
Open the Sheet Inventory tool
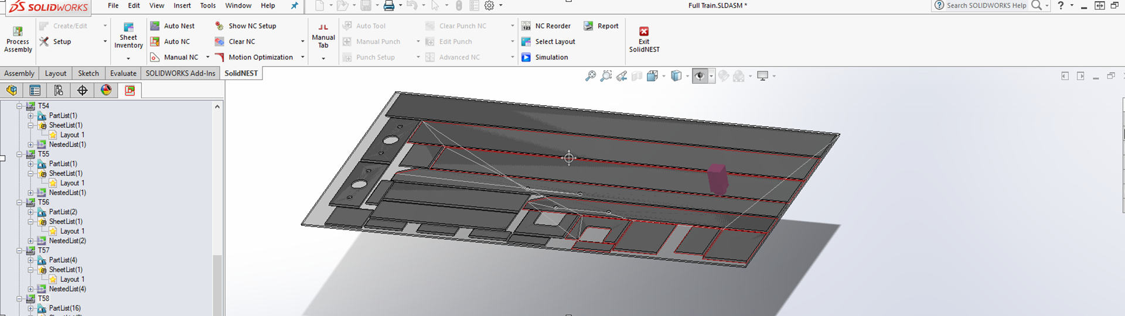pos(128,28)
